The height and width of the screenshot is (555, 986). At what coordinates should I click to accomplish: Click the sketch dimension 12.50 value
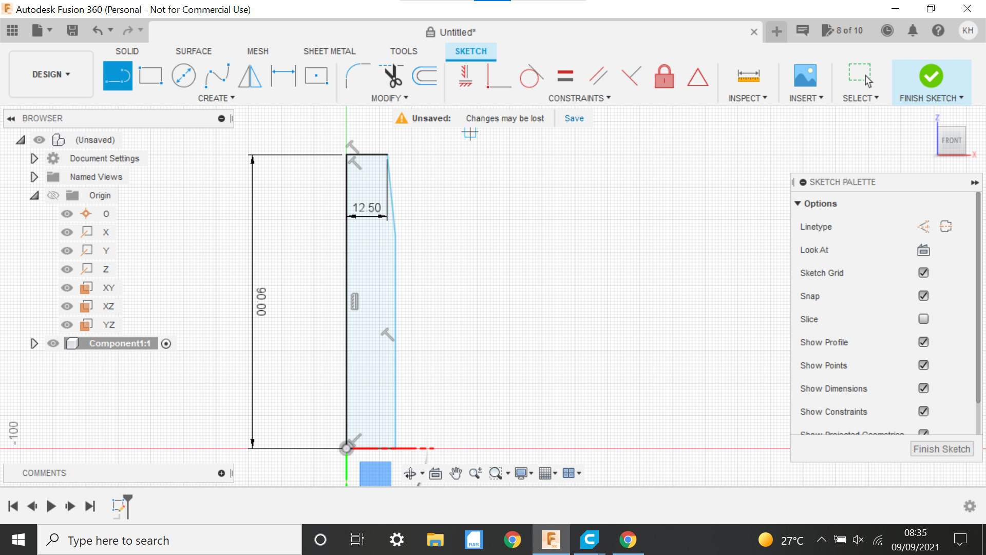tap(366, 207)
